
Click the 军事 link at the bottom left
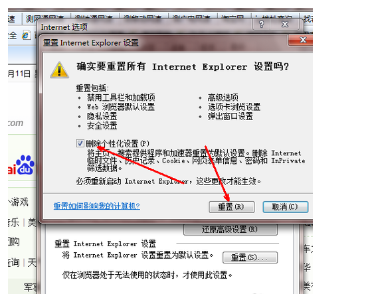31,287
